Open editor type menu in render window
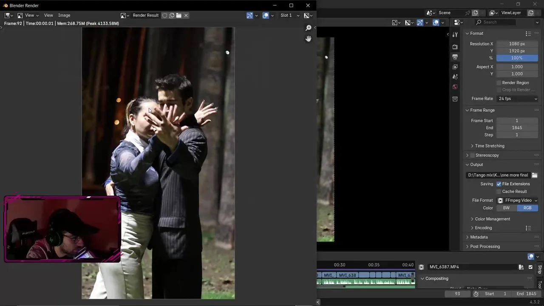 (8, 15)
